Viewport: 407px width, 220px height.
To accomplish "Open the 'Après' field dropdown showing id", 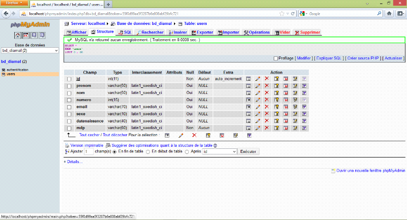I will click(219, 151).
